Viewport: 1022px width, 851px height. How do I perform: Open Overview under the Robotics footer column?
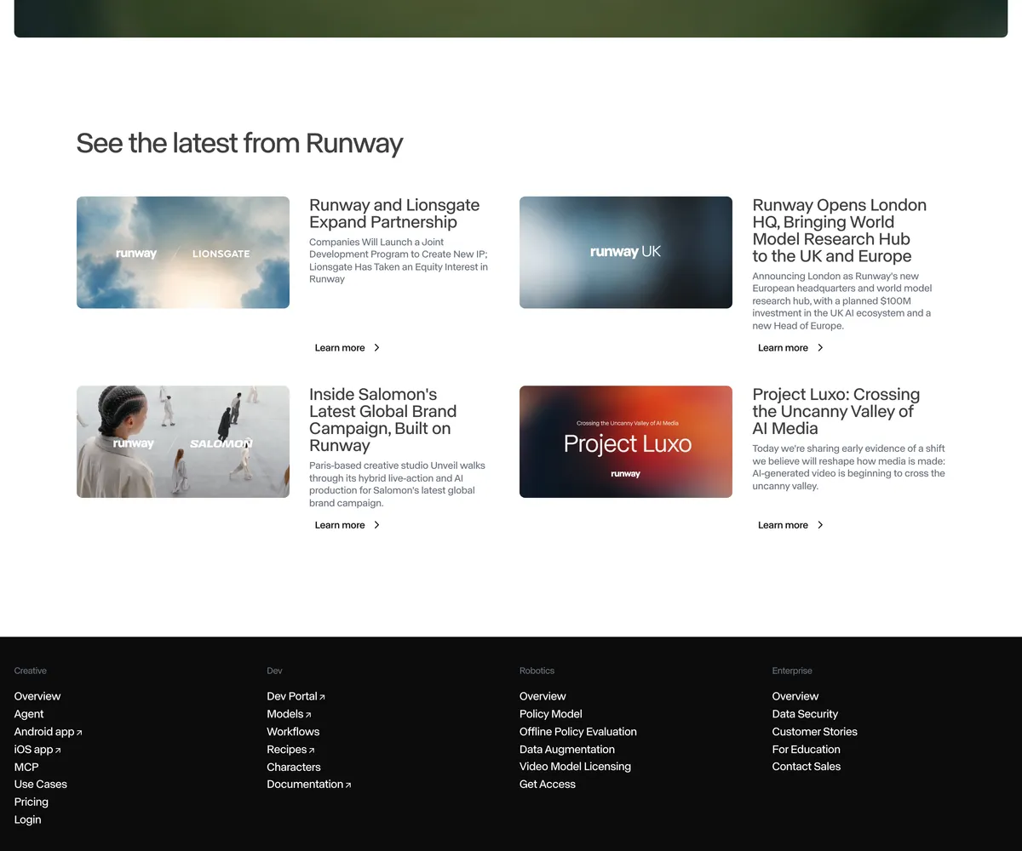(x=543, y=696)
